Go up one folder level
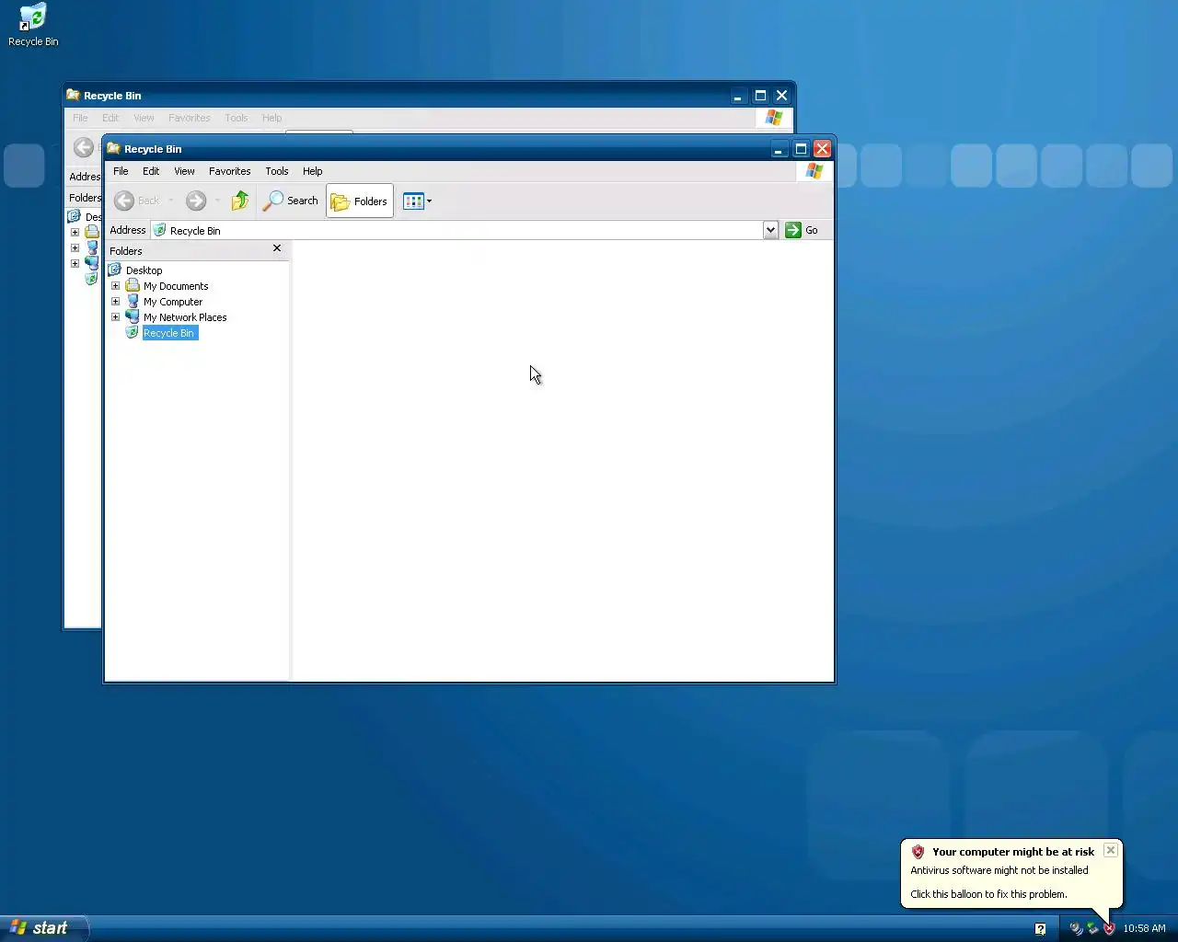1178x942 pixels. coord(240,201)
